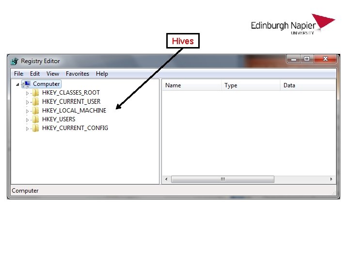The height and width of the screenshot is (262, 349).
Task: Minimize the Registry Editor window
Action: (294, 59)
